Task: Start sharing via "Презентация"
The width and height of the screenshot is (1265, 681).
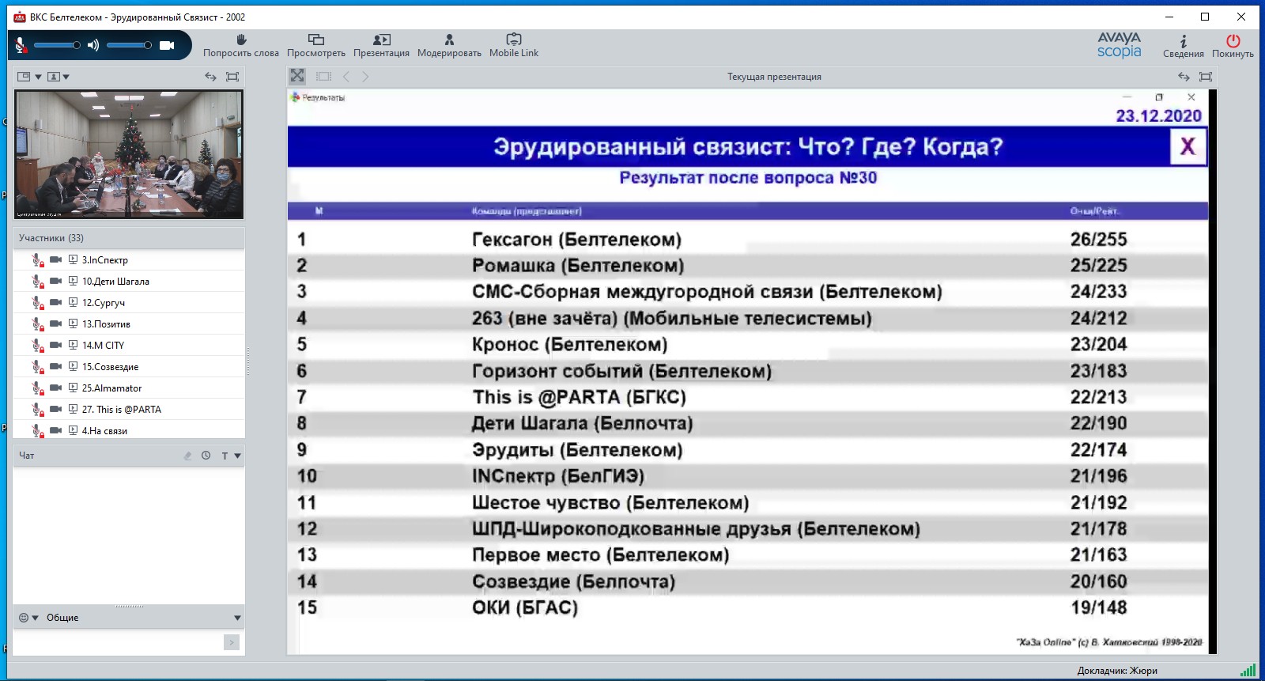Action: pyautogui.click(x=381, y=46)
